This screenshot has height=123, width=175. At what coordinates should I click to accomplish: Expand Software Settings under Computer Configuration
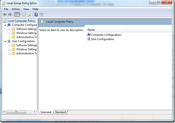point(9,29)
